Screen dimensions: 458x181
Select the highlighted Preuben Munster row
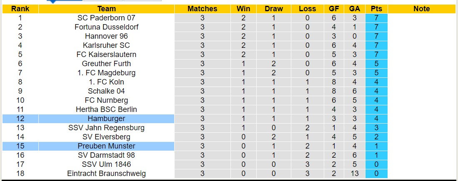pos(106,146)
